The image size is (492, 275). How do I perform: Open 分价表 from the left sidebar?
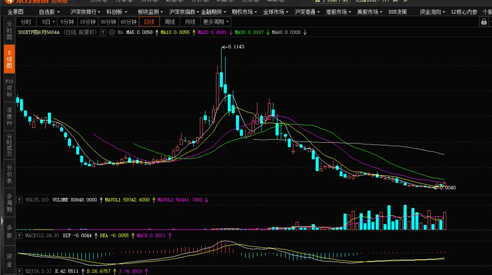click(x=9, y=174)
